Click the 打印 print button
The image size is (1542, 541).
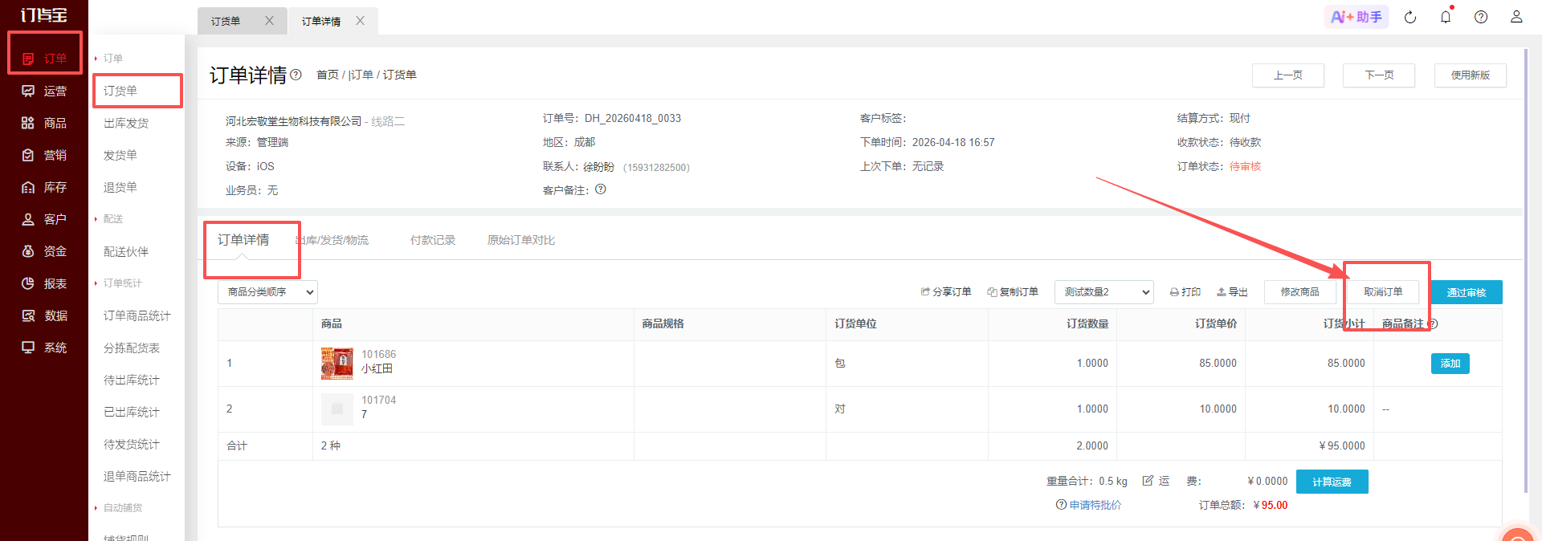pyautogui.click(x=1185, y=292)
